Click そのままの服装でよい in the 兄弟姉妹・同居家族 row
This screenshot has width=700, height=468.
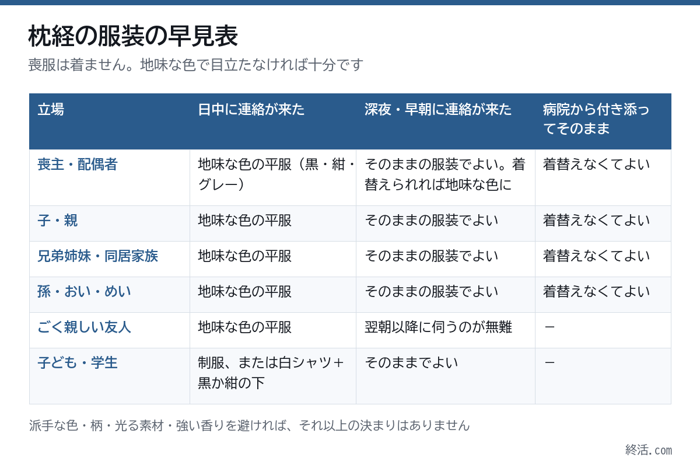click(446, 259)
